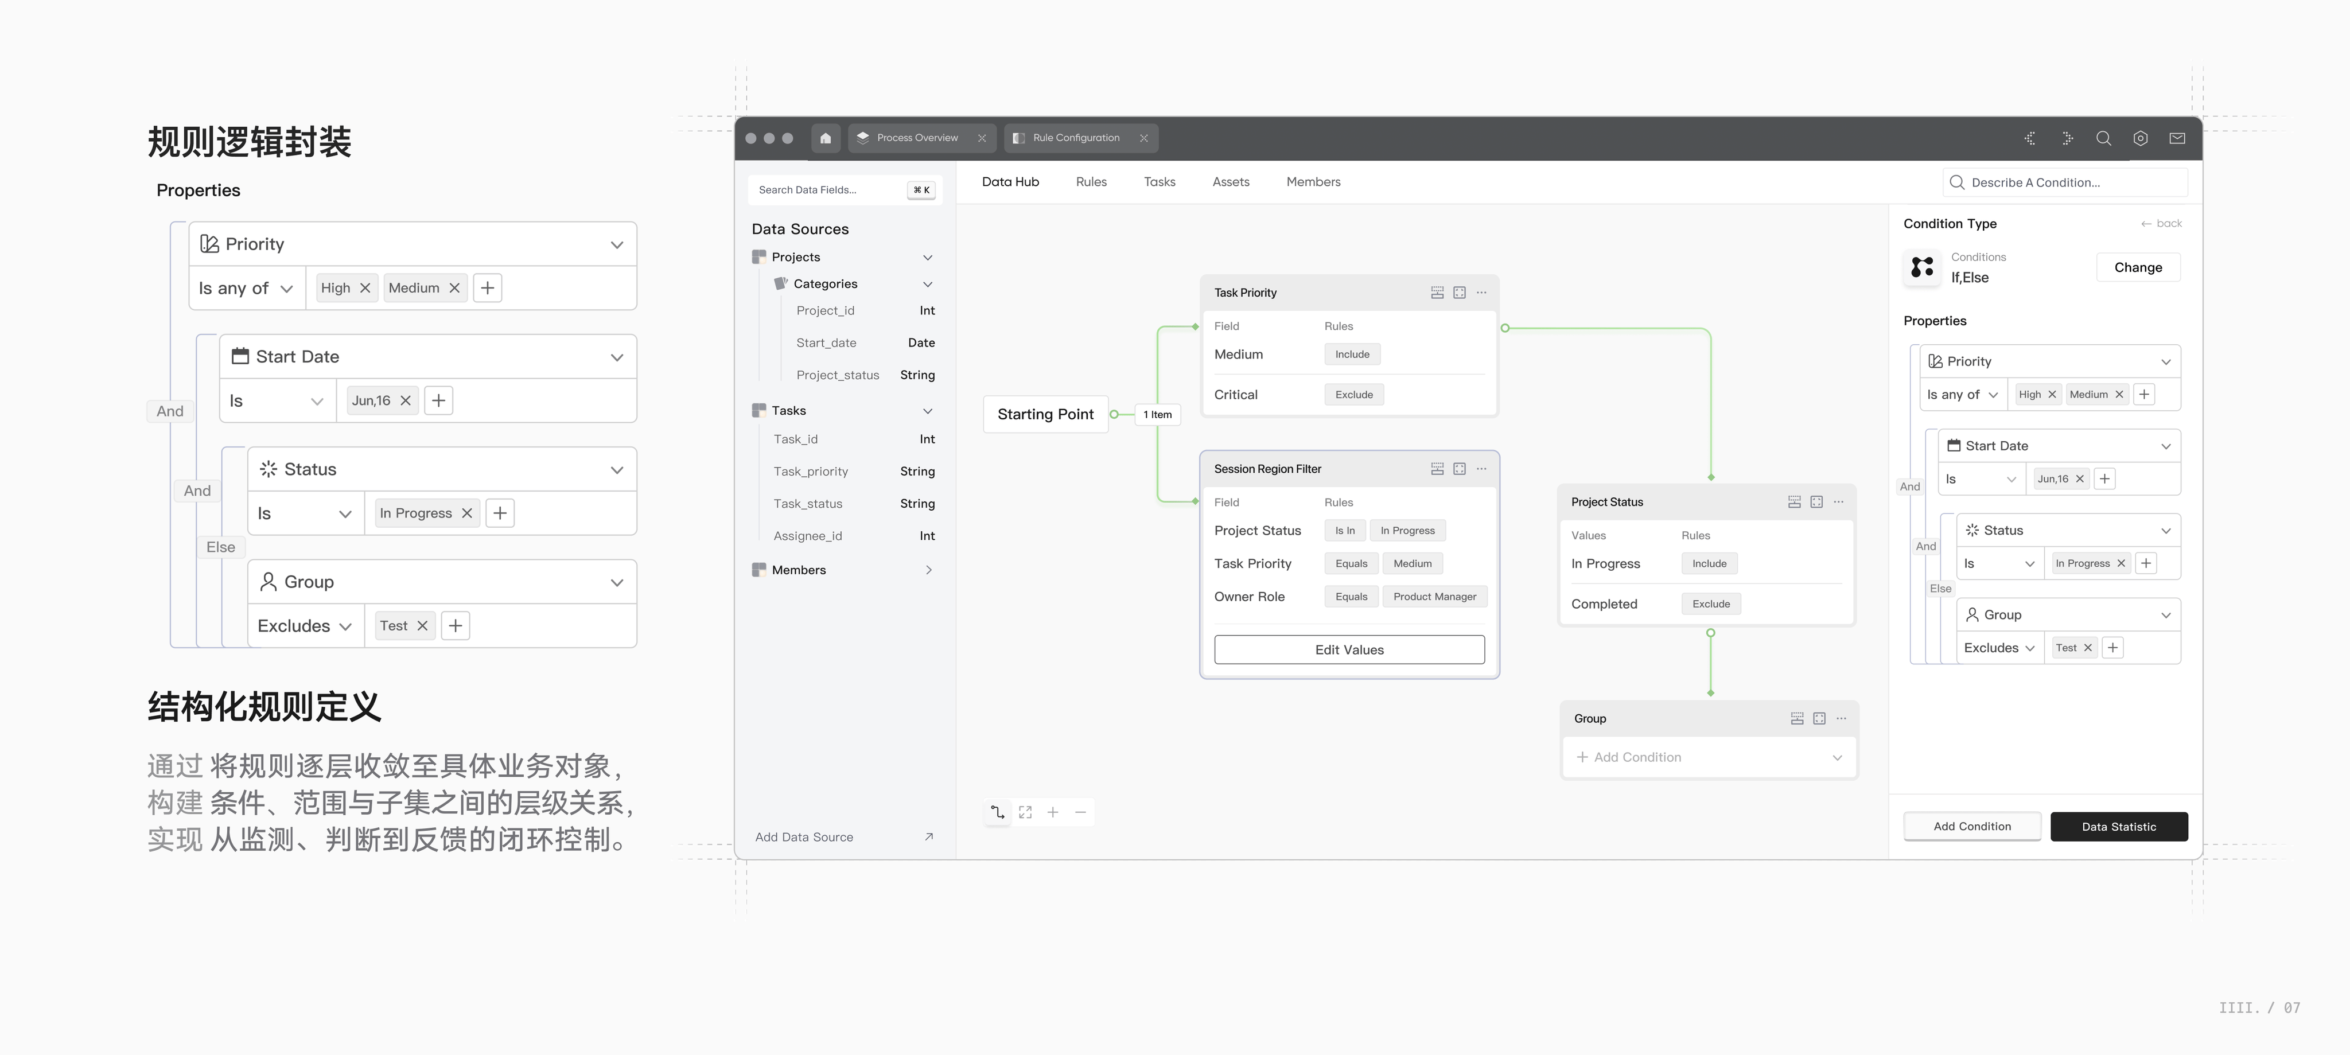Toggle the Exclude rule for Critical
2350x1055 pixels.
pyautogui.click(x=1354, y=395)
